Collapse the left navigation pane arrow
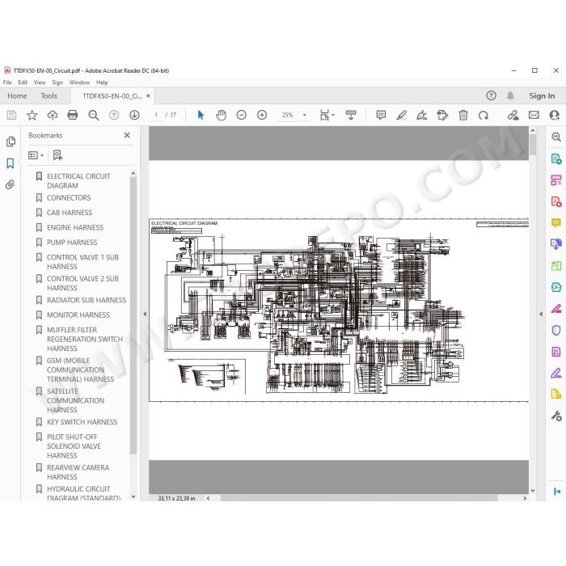The height and width of the screenshot is (566, 566). point(145,314)
